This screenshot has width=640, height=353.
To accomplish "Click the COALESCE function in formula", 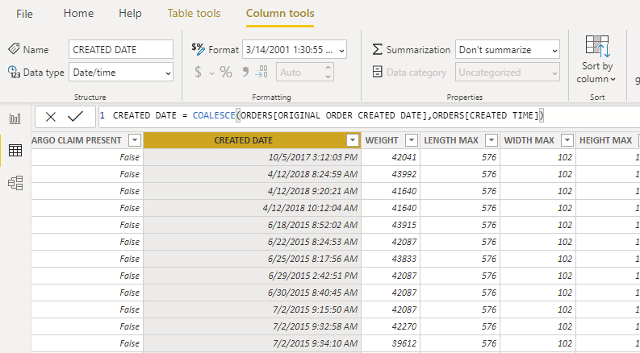I will (214, 116).
